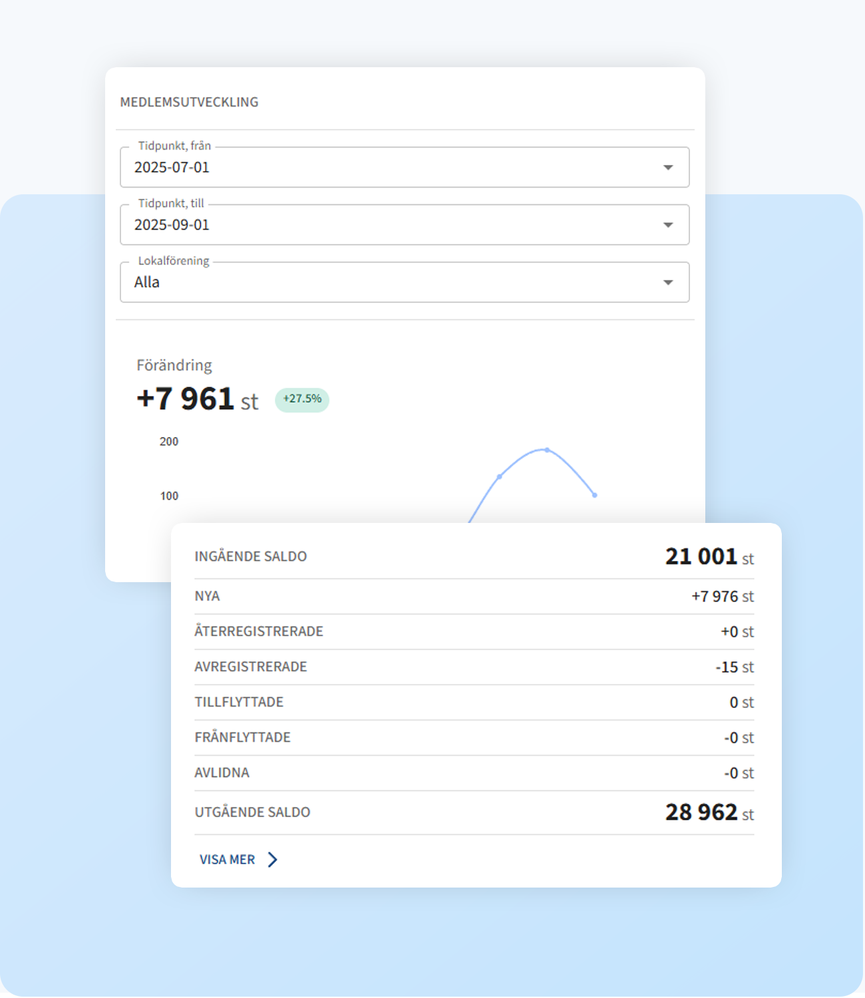Click the 2025-07-01 start date value

pyautogui.click(x=172, y=168)
